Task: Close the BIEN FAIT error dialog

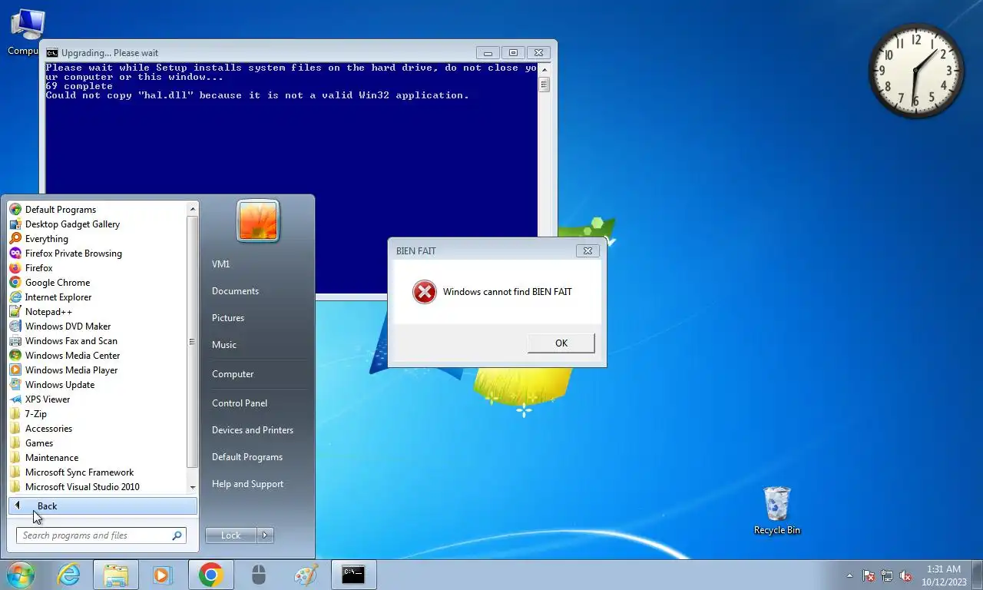Action: click(587, 250)
